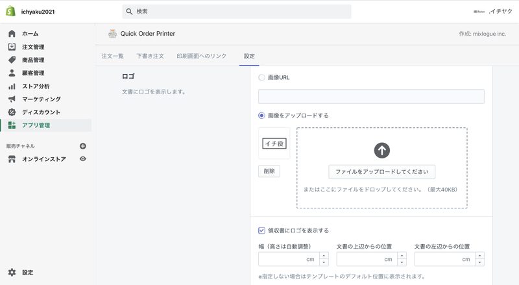The image size is (519, 285).
Task: Click the 販売チャネル section label
Action: (21, 146)
